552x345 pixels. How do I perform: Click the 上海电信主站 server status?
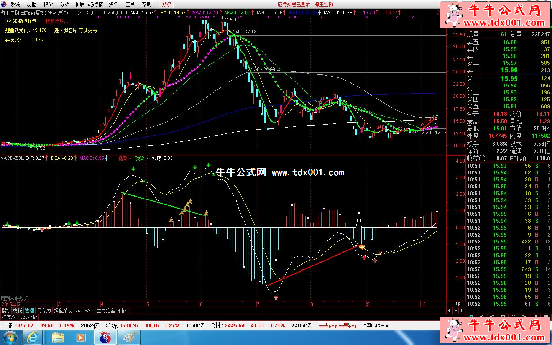pyautogui.click(x=376, y=325)
